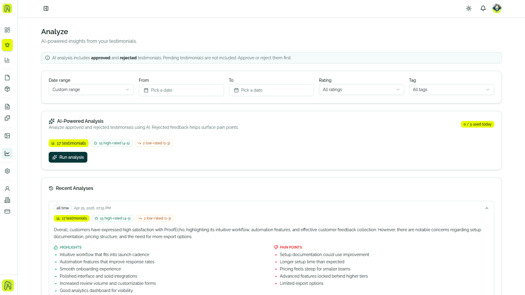This screenshot has height=295, width=525.
Task: Pick a From date
Action: tap(181, 90)
